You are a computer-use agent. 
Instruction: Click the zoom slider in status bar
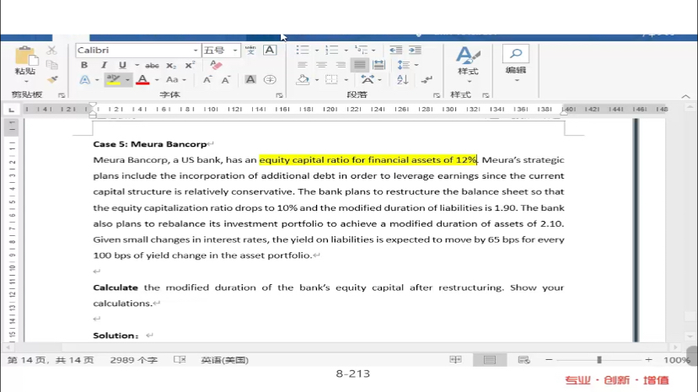tap(599, 360)
